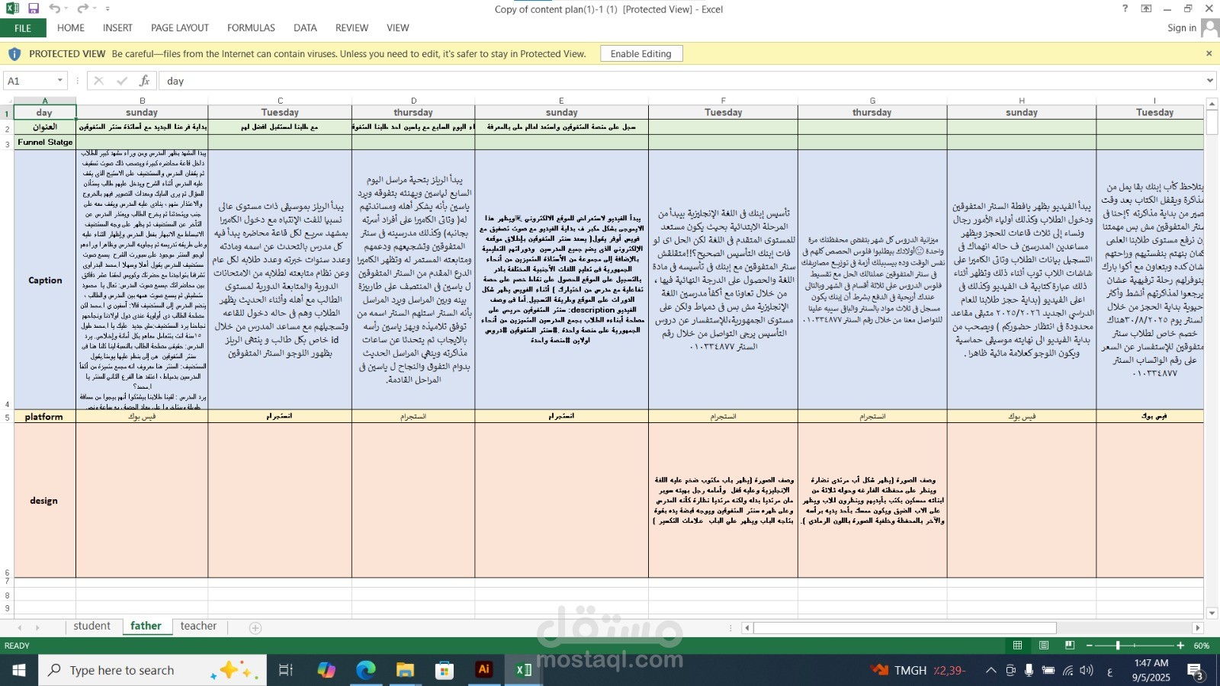Switch to the INSERT ribbon tab
Viewport: 1220px width, 686px height.
pyautogui.click(x=117, y=28)
